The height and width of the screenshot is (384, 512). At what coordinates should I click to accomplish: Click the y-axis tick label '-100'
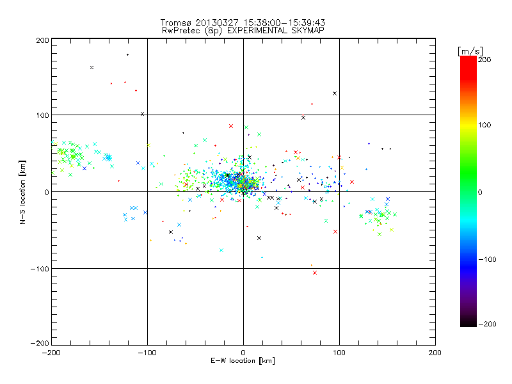click(40, 269)
